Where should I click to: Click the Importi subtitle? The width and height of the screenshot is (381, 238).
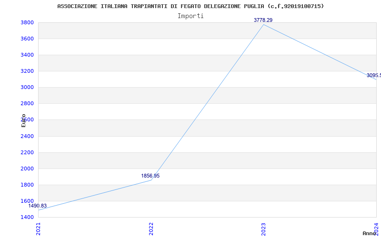[190, 16]
